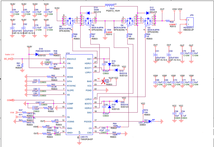
Task: Click the C59 bootstrap capacitor symbol
Action: 104,107
